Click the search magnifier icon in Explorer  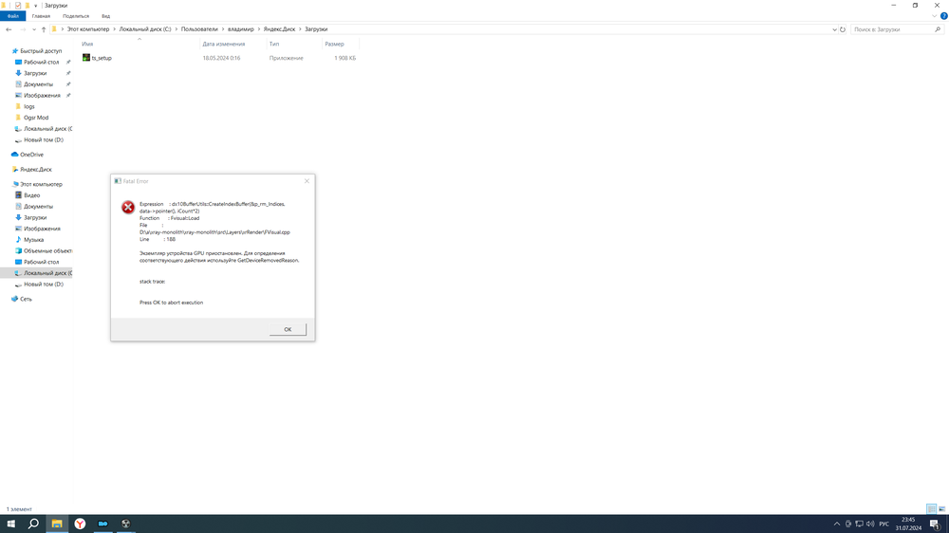click(x=938, y=29)
